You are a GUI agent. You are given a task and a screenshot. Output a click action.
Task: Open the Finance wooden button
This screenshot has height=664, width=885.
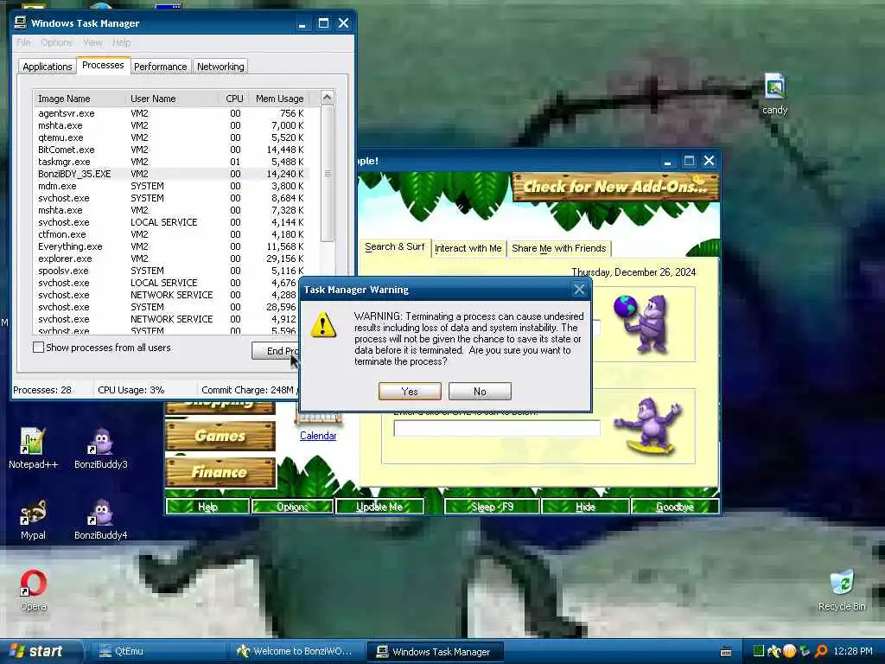(x=220, y=472)
